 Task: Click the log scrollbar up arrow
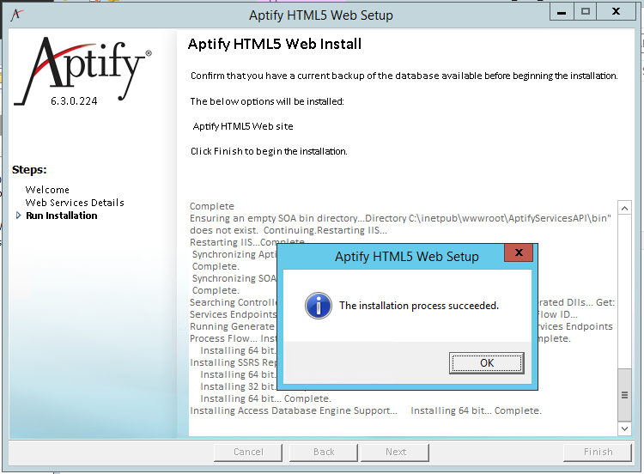624,208
